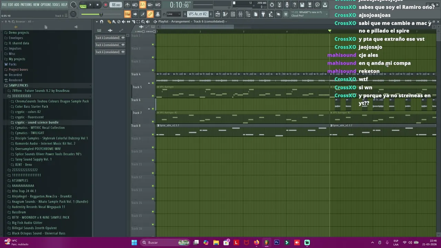Click the master pitch knob
The height and width of the screenshot is (248, 441).
pyautogui.click(x=73, y=14)
